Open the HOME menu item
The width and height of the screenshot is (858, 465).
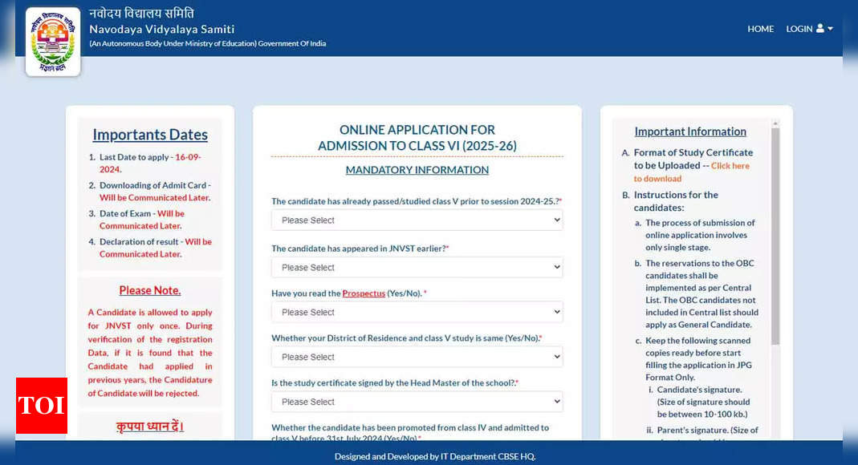click(x=761, y=29)
